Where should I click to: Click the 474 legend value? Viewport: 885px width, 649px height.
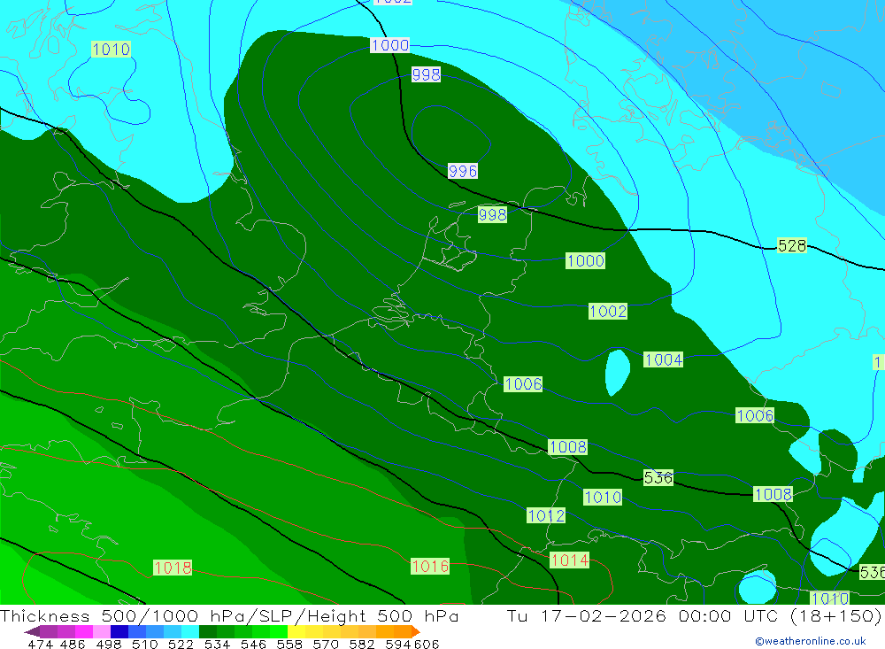40,645
